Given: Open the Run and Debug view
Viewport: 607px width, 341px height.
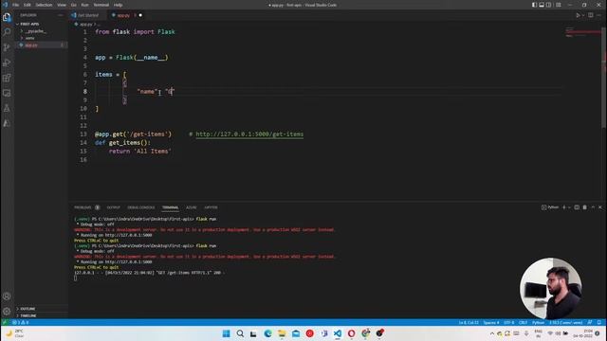Looking at the screenshot, I should coord(7,63).
